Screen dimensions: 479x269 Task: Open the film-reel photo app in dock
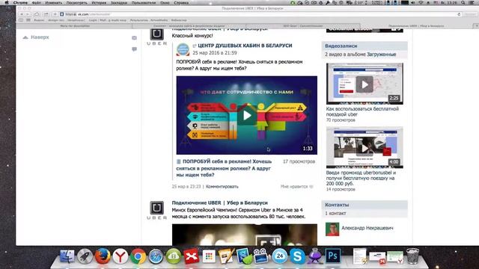coord(261,256)
